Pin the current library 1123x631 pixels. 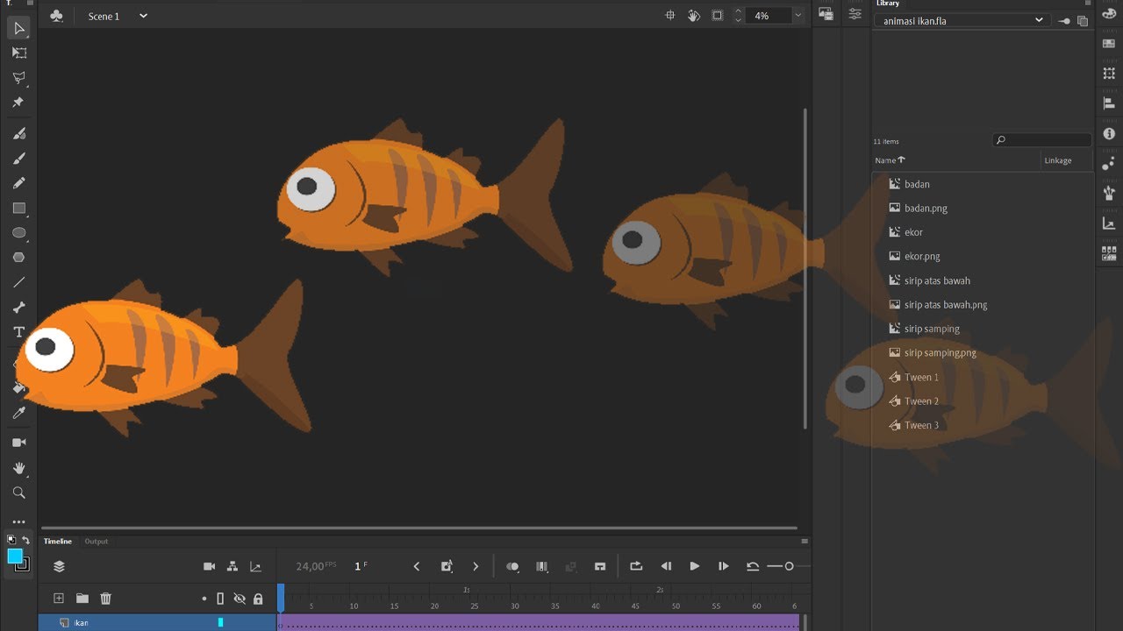[x=1064, y=21]
